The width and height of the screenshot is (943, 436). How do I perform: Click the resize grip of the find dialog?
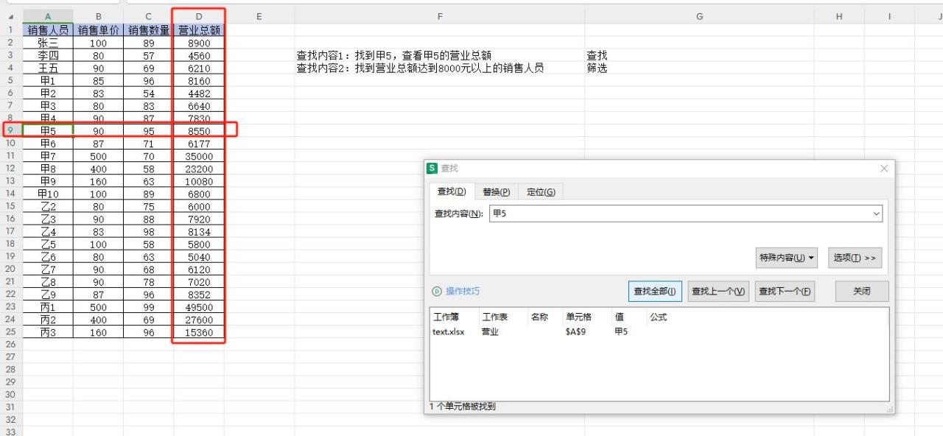pos(889,409)
